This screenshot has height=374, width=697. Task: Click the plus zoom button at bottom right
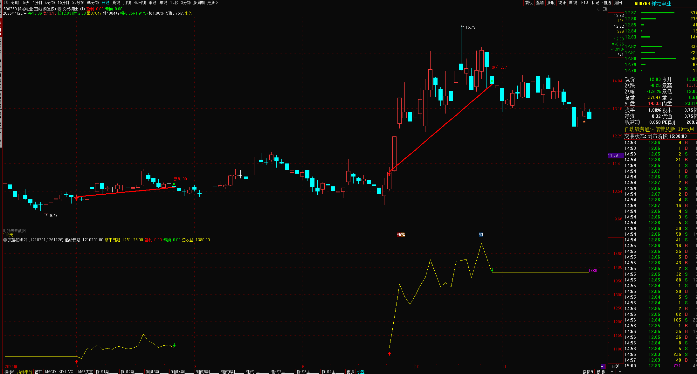click(612, 371)
